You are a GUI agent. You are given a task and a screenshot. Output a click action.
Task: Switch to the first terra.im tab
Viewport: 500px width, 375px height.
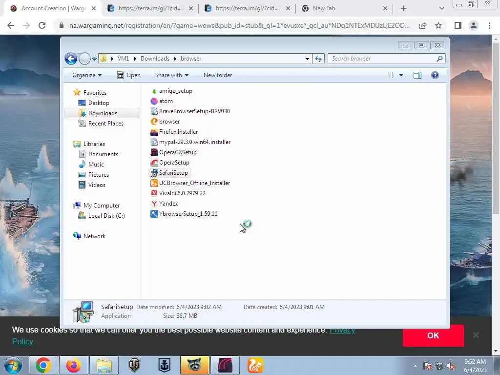coord(151,9)
